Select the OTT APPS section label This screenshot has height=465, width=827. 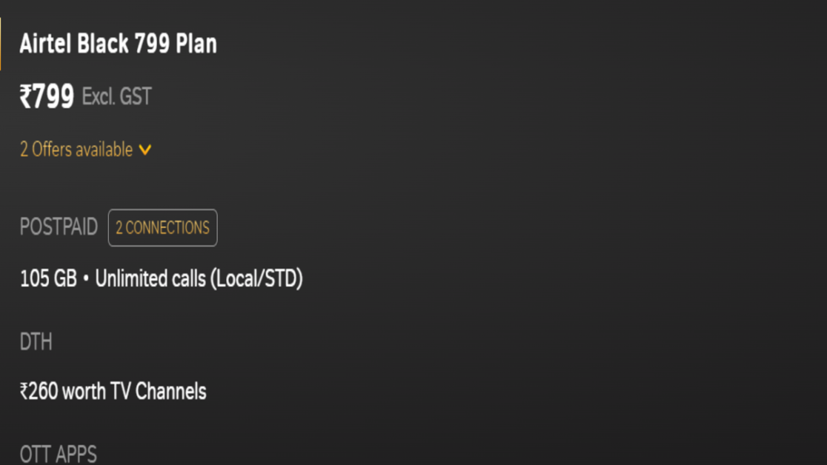tap(58, 453)
